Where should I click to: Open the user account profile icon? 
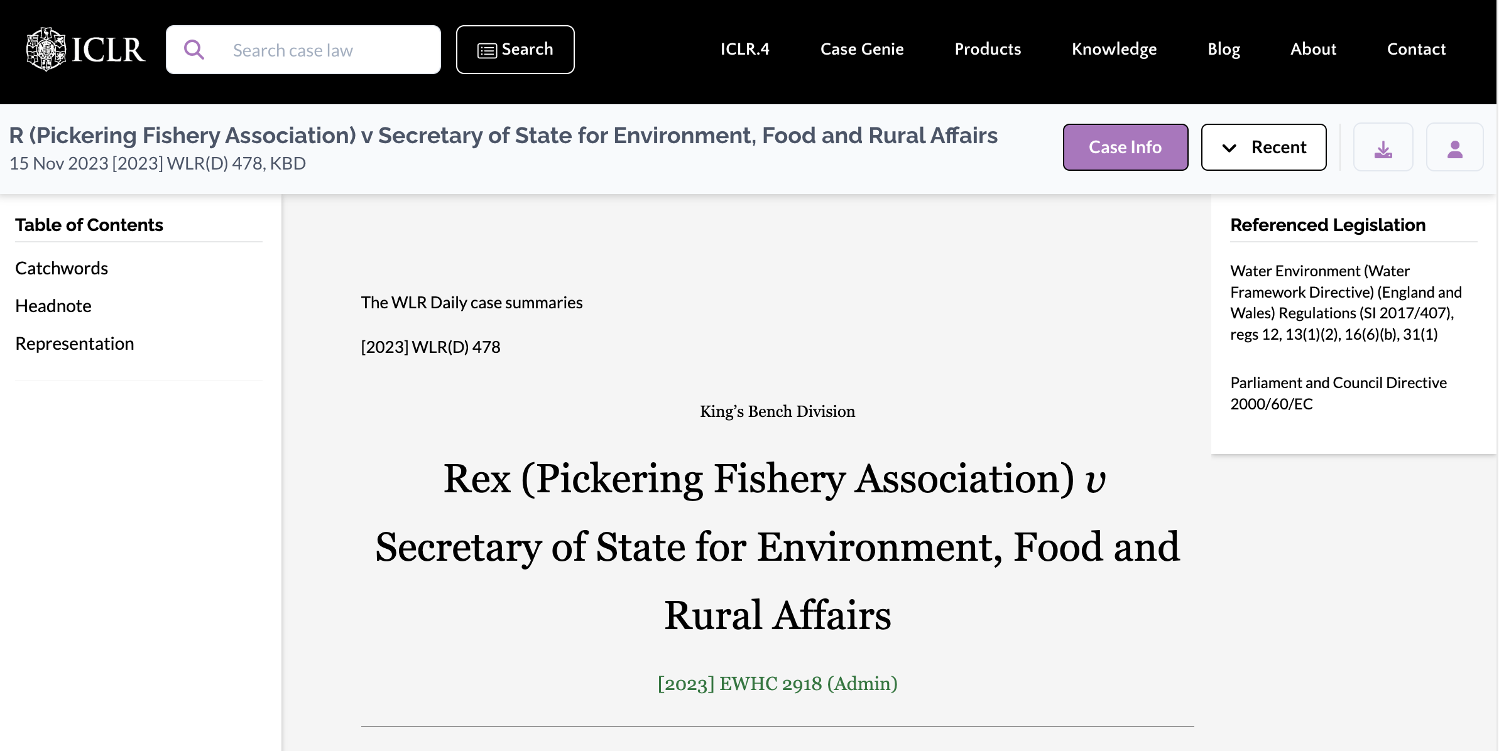click(x=1454, y=148)
